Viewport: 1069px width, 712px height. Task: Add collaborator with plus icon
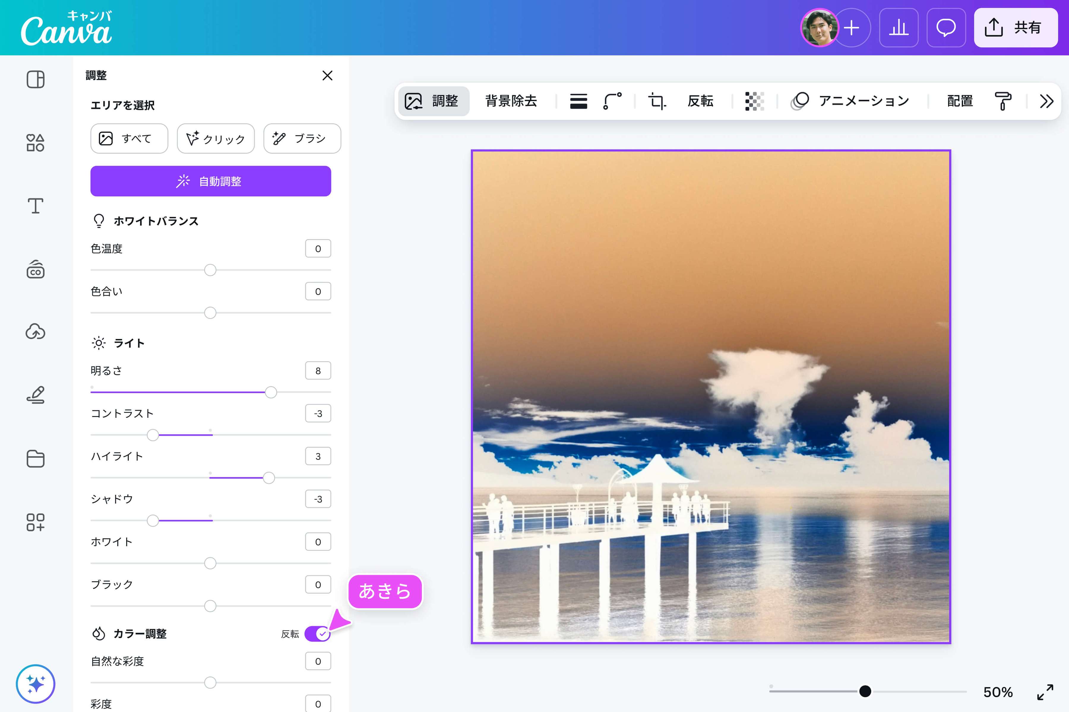point(852,28)
